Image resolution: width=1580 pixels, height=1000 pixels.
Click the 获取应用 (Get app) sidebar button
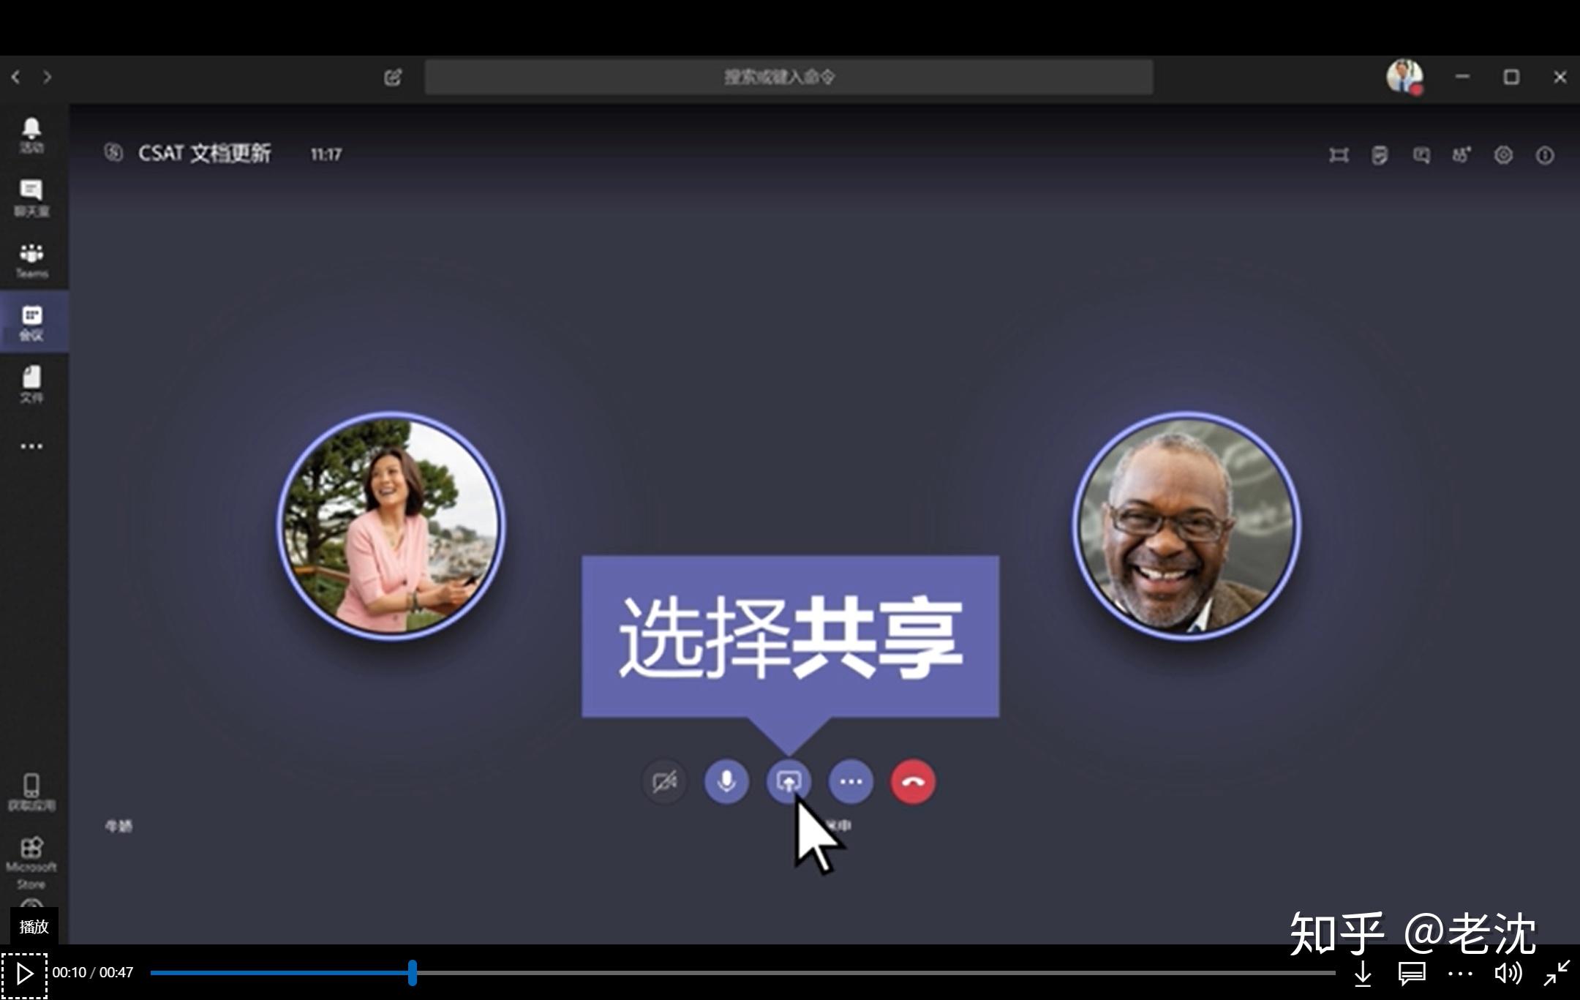pos(31,790)
